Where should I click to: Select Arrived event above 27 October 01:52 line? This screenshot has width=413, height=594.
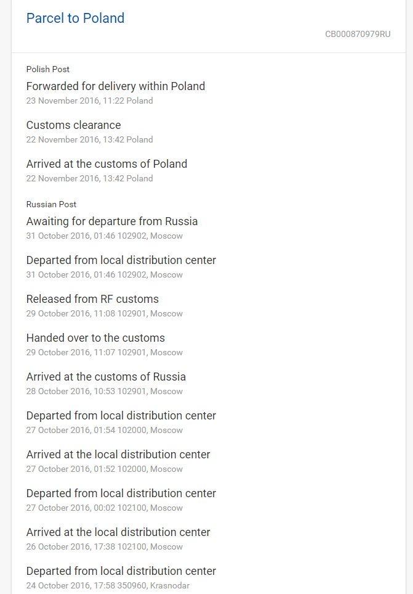tap(118, 455)
